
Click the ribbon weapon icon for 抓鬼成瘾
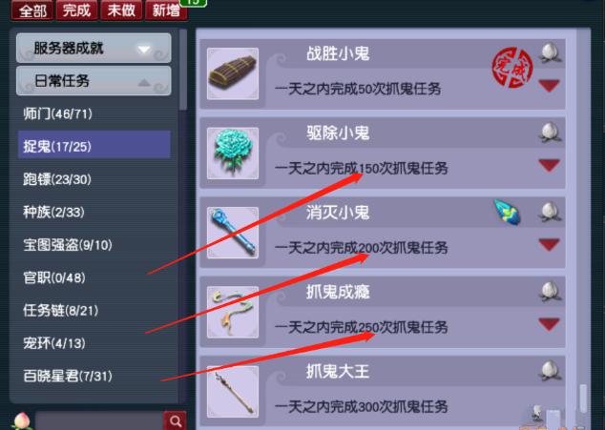click(233, 312)
